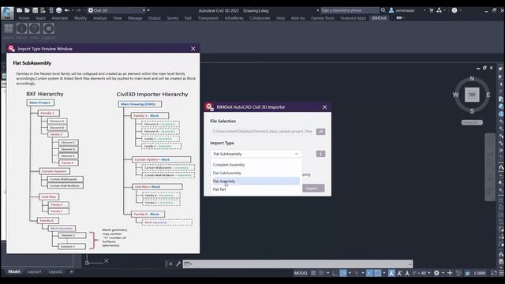
Task: Close the Import Type Preview Window
Action: click(193, 49)
